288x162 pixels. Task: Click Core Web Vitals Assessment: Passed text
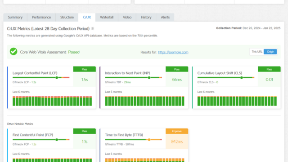[49, 52]
